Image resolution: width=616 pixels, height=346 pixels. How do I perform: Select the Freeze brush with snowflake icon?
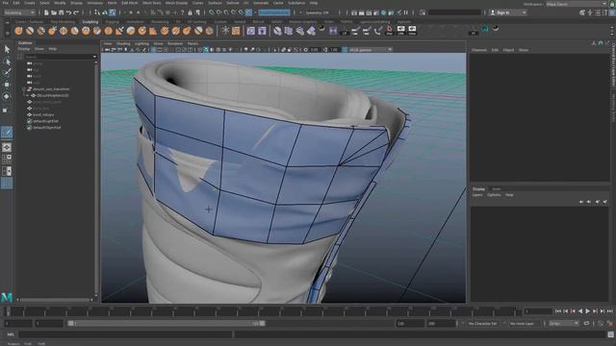[225, 31]
